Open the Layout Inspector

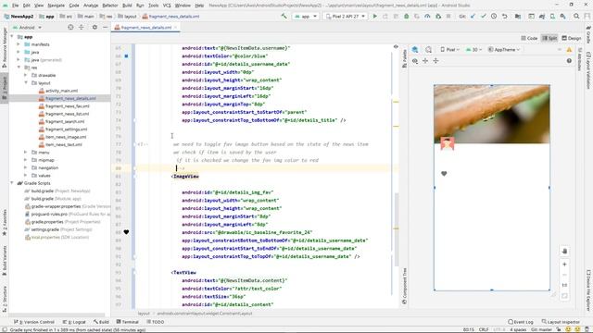(561, 322)
